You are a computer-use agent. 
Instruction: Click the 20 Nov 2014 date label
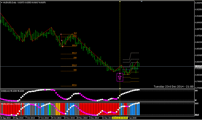point(82,118)
